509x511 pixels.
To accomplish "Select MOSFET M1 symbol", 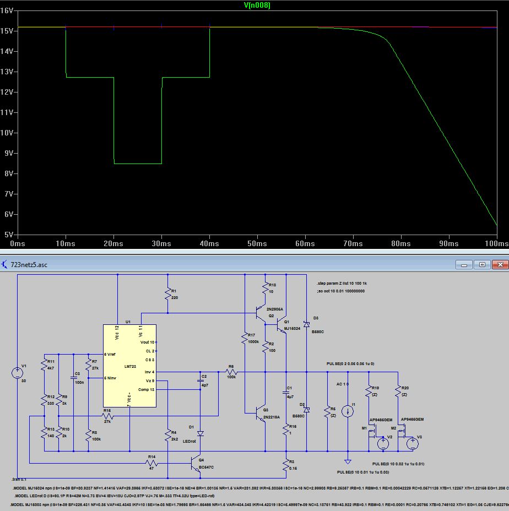I will tap(372, 431).
